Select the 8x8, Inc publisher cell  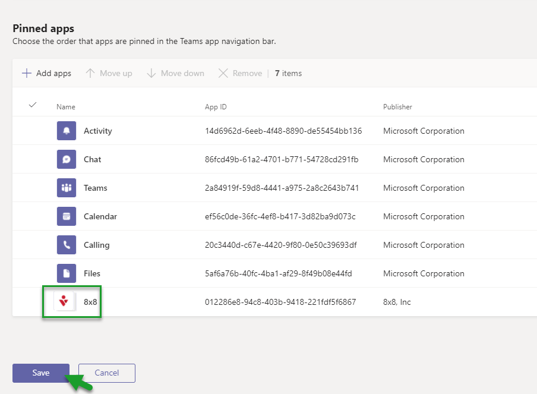(x=397, y=302)
